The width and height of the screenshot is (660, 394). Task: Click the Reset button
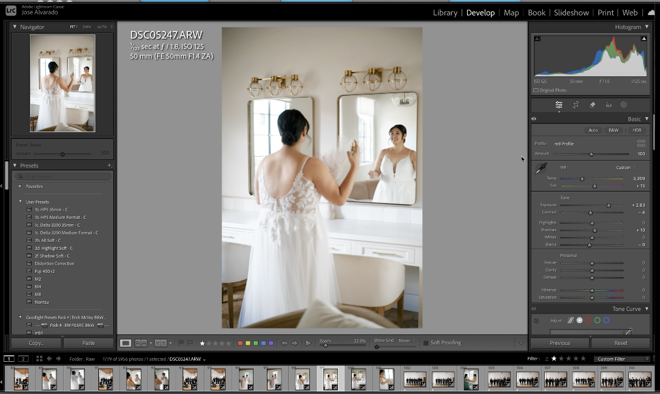[620, 343]
